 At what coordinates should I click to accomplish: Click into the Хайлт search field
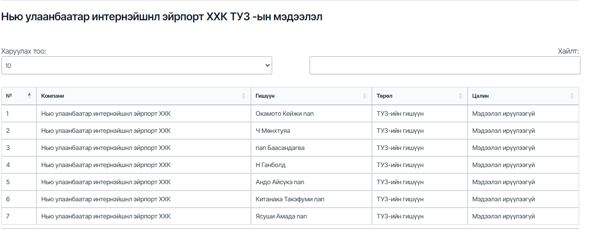point(445,65)
